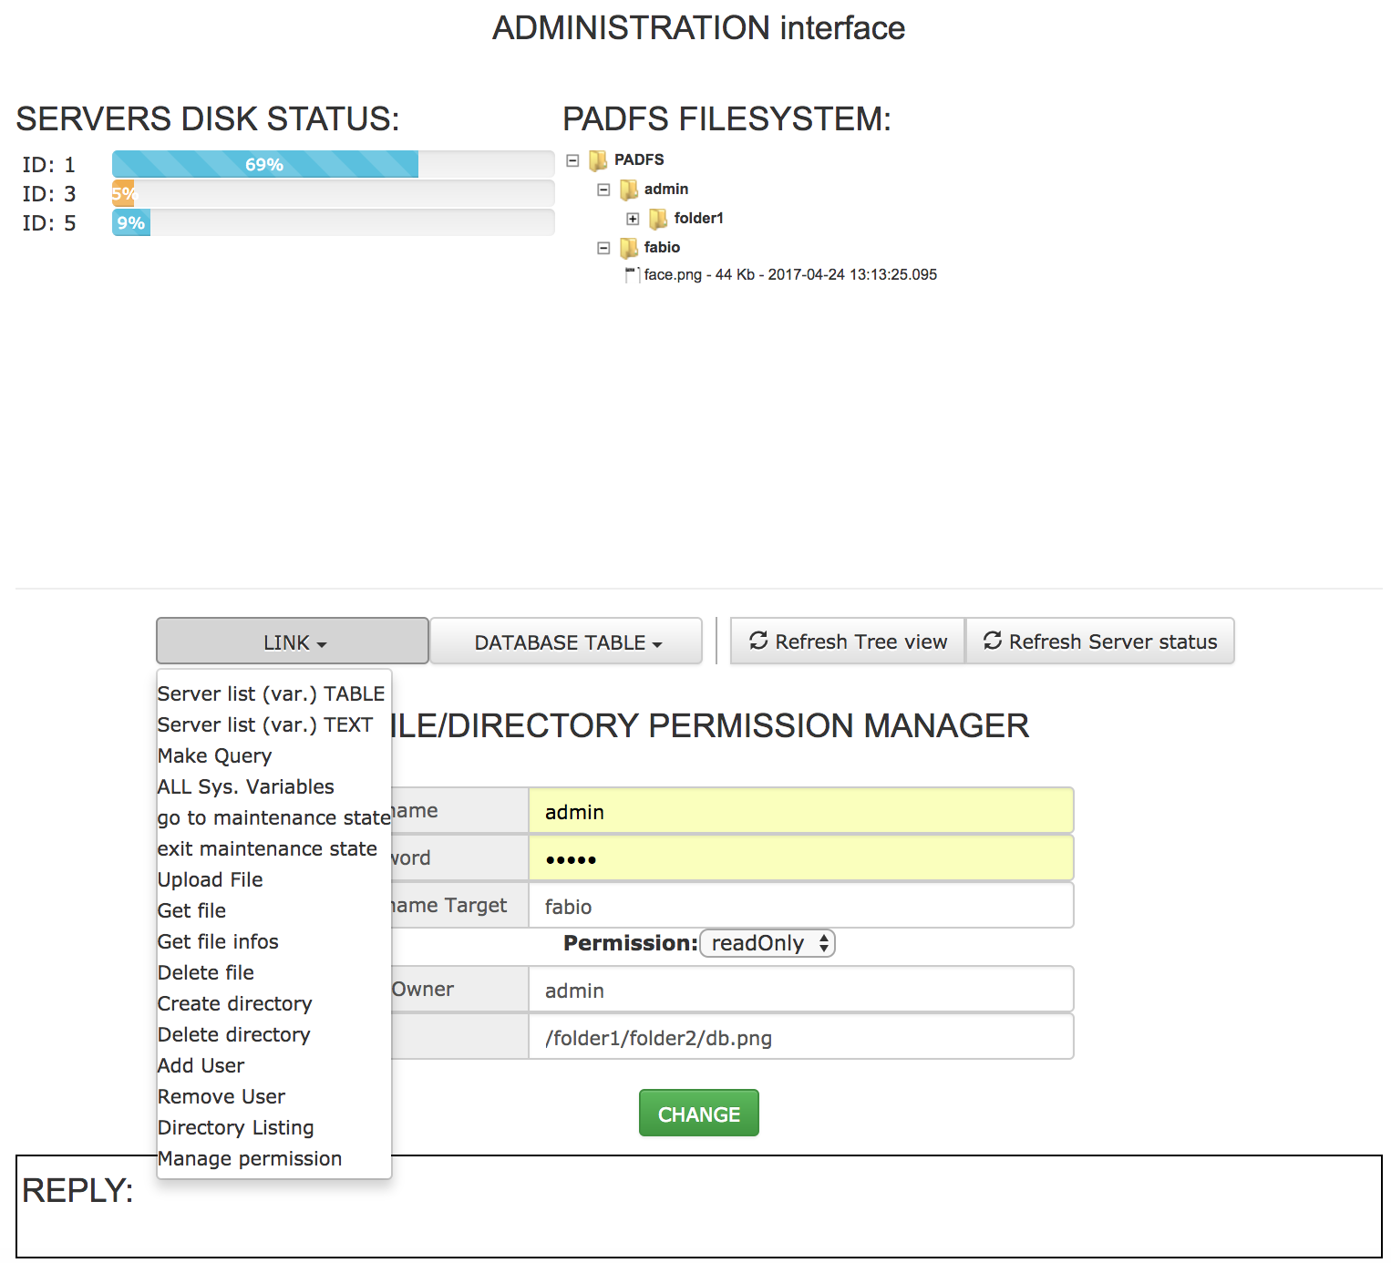Click the 'SERVERS DISK STATUS:' heading
Viewport: 1391px width, 1263px height.
pyautogui.click(x=208, y=119)
